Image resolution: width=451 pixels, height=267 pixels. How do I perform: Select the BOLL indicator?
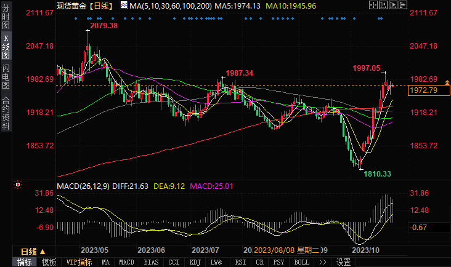(x=301, y=262)
